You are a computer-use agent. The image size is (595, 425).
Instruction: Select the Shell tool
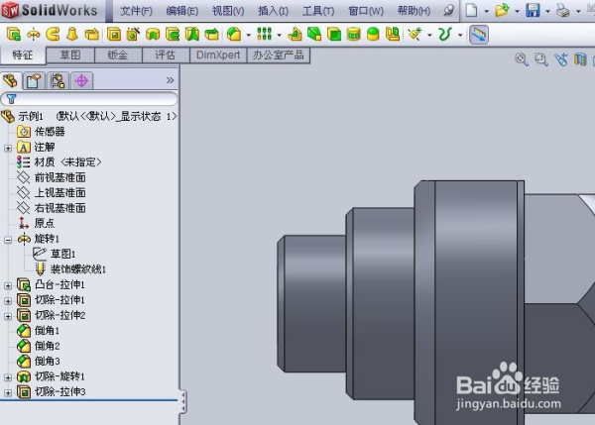point(334,35)
